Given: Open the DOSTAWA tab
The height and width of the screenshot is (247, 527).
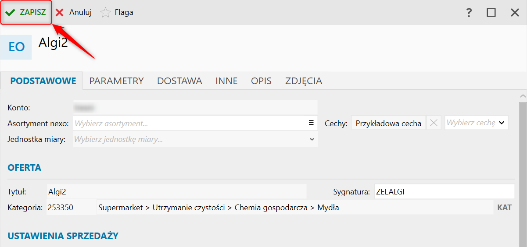Looking at the screenshot, I should pyautogui.click(x=179, y=81).
